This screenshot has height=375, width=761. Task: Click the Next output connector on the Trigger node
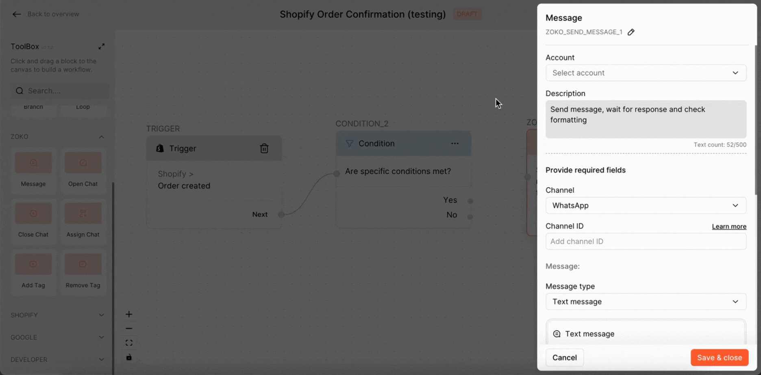[x=281, y=214]
